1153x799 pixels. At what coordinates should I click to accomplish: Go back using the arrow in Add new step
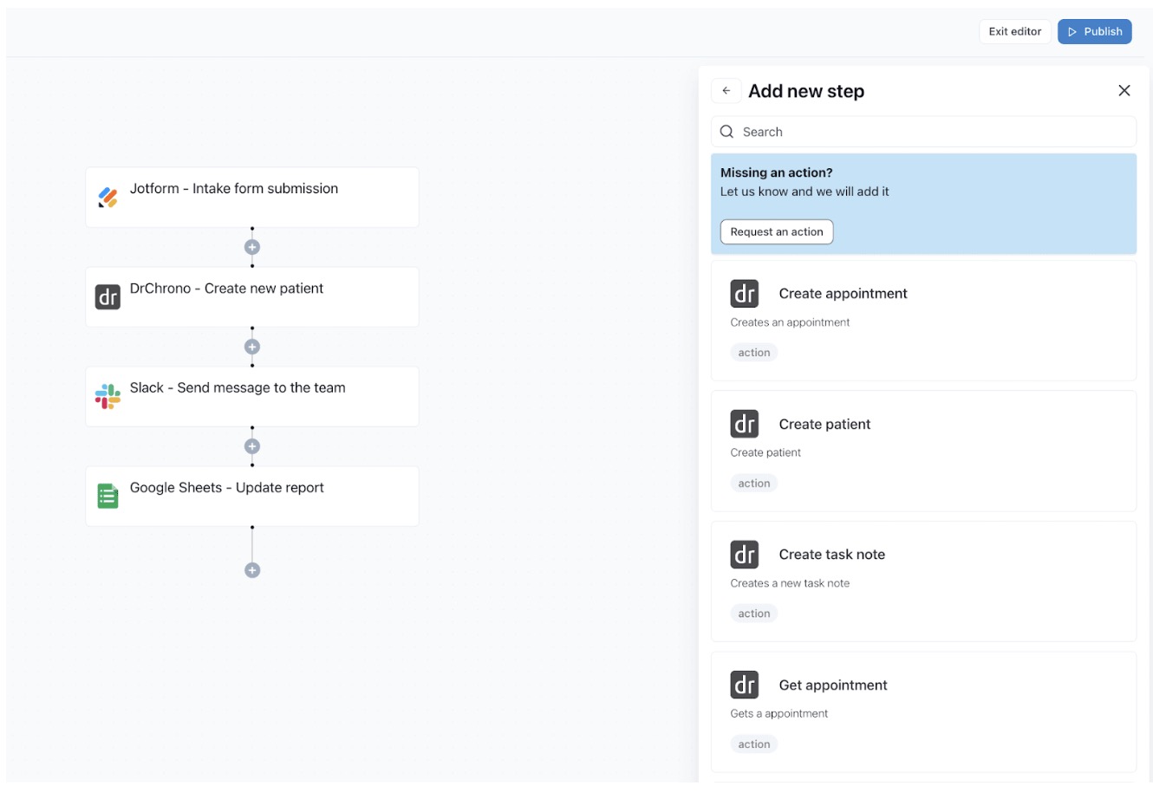tap(726, 90)
